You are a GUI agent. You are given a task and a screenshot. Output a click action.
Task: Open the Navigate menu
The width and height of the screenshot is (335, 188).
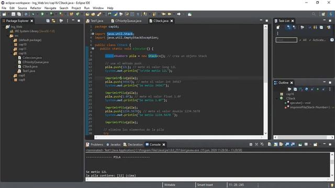click(x=50, y=8)
